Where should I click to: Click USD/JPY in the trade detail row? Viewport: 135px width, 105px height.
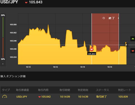pos(22,97)
